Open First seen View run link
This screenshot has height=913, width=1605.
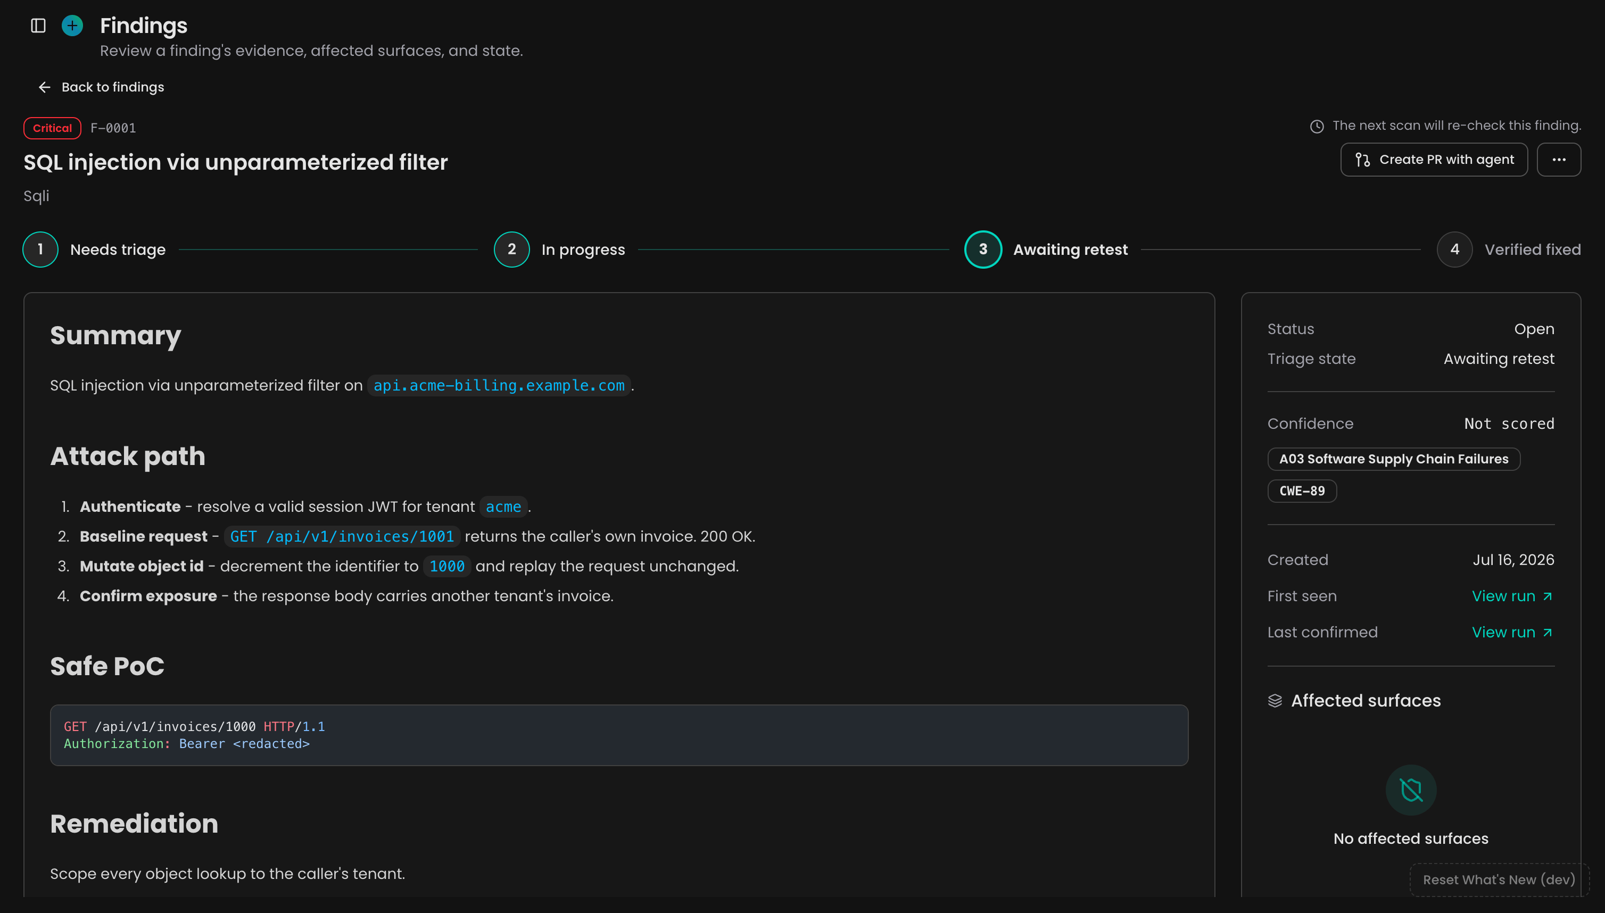point(1512,596)
